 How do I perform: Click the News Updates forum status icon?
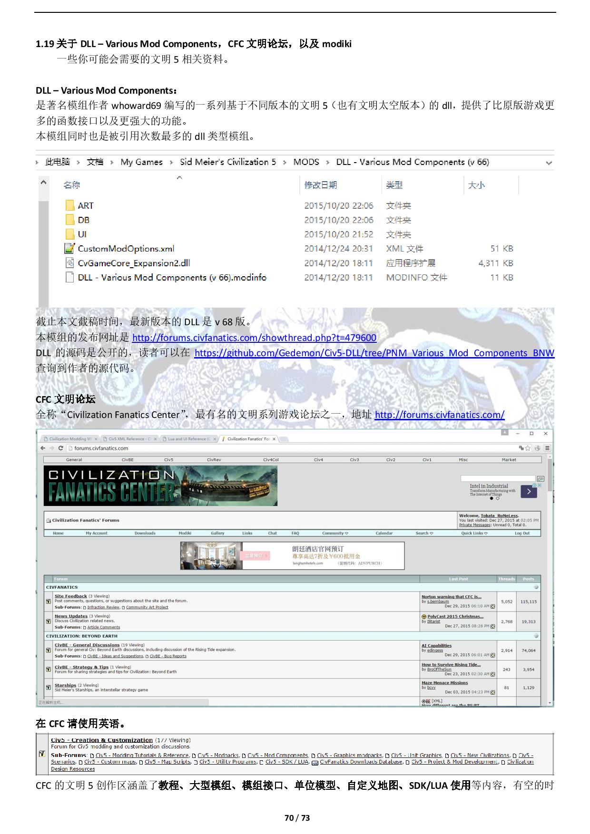tap(49, 621)
